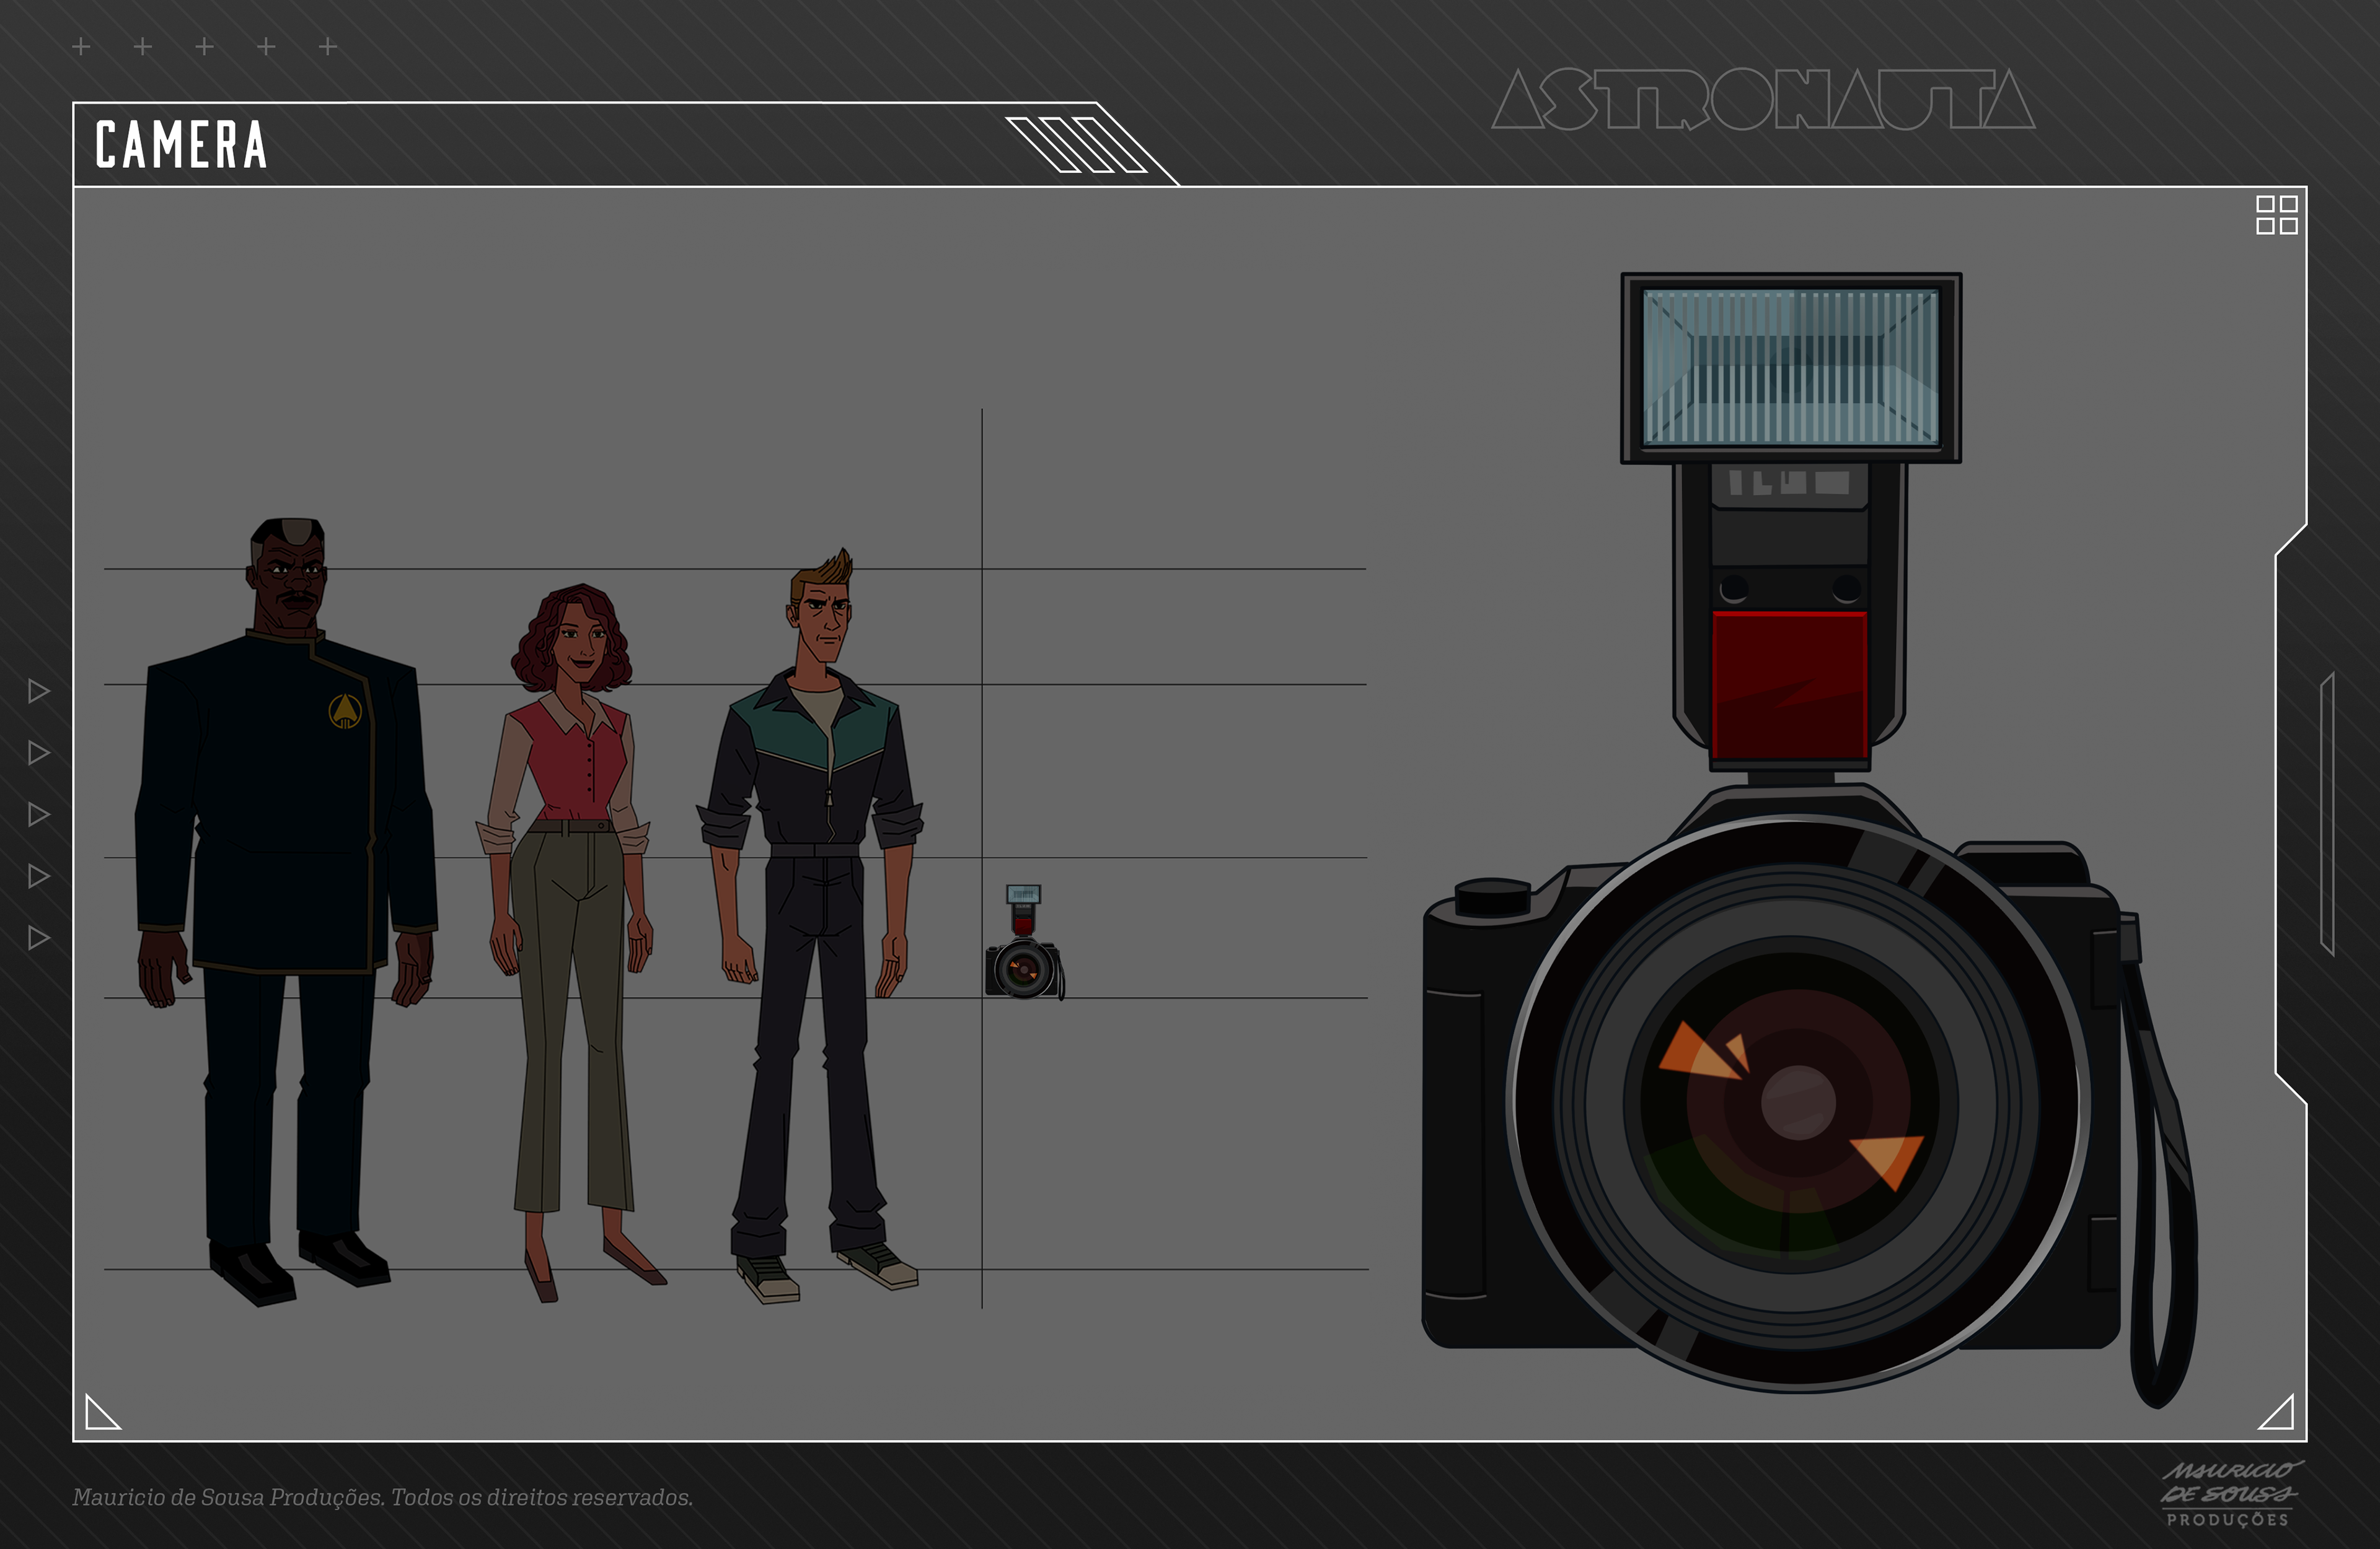Click the bottom left-side triangle arrow
This screenshot has width=2380, height=1549.
(x=38, y=938)
